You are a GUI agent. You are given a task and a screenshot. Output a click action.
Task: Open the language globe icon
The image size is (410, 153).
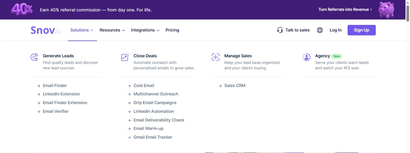pos(320,30)
